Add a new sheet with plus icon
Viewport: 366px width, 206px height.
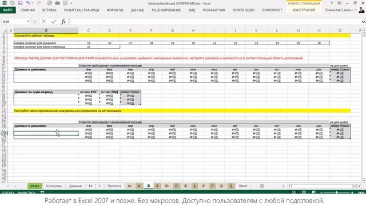[x=262, y=186]
